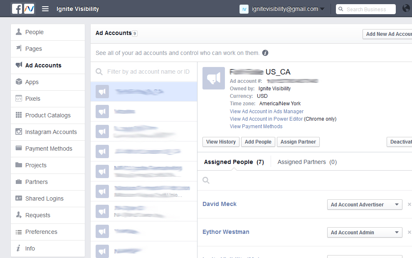
Task: Remove Eythor Westman using the X icon
Action: coord(409,232)
